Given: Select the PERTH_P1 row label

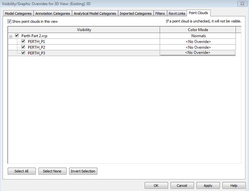Looking at the screenshot, I should click(x=36, y=42).
